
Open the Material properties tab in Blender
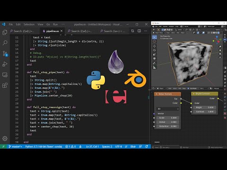pos(225,113)
